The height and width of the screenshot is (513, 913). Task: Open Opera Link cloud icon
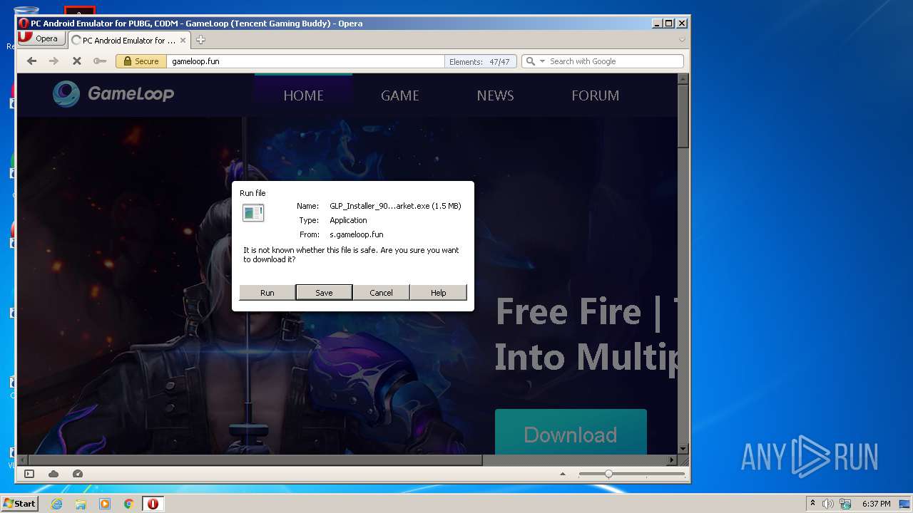[53, 474]
